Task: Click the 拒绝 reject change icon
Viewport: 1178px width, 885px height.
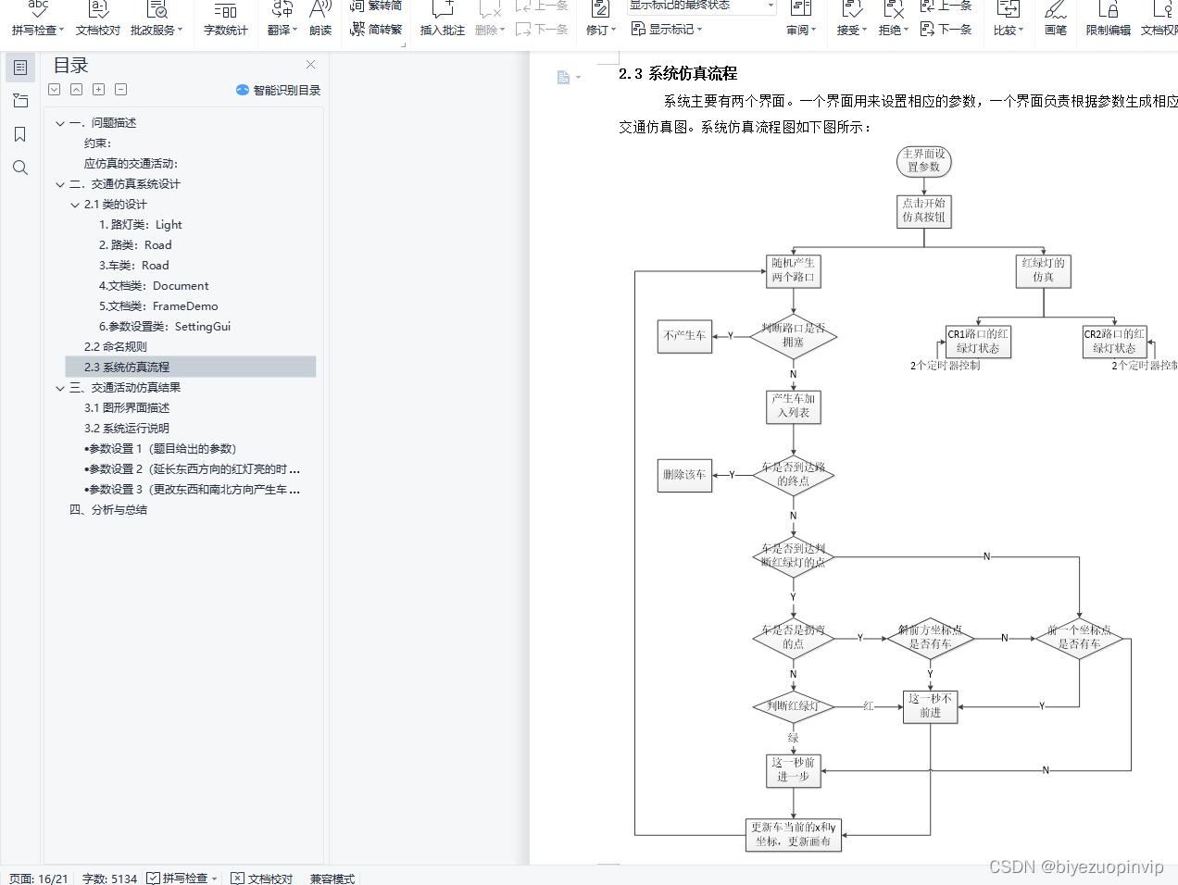Action: 893,9
